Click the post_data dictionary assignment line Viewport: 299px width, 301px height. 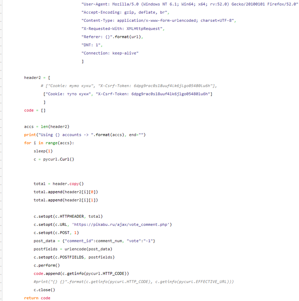[94, 241]
